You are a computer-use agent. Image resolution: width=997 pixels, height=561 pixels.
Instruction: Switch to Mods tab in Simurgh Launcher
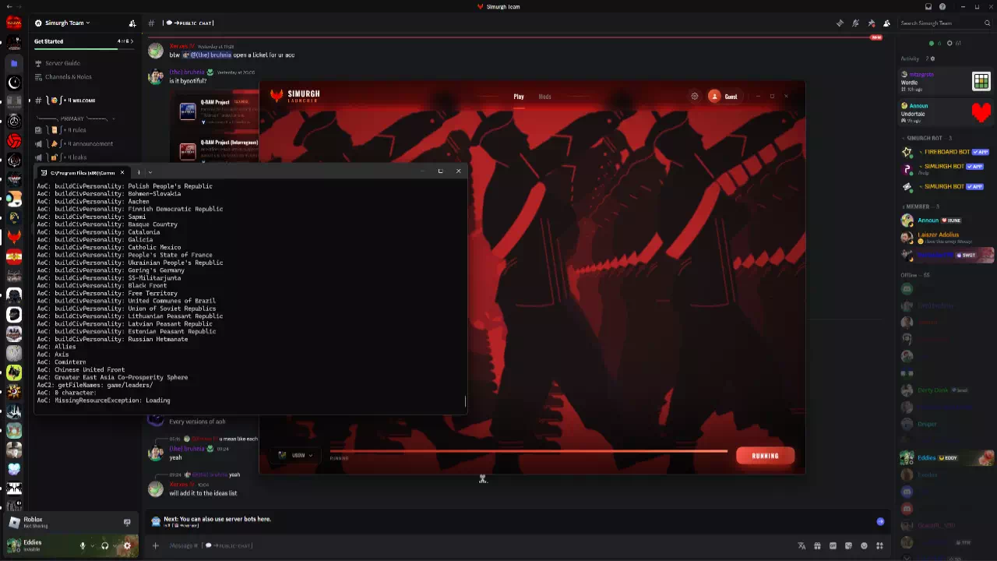(x=544, y=97)
